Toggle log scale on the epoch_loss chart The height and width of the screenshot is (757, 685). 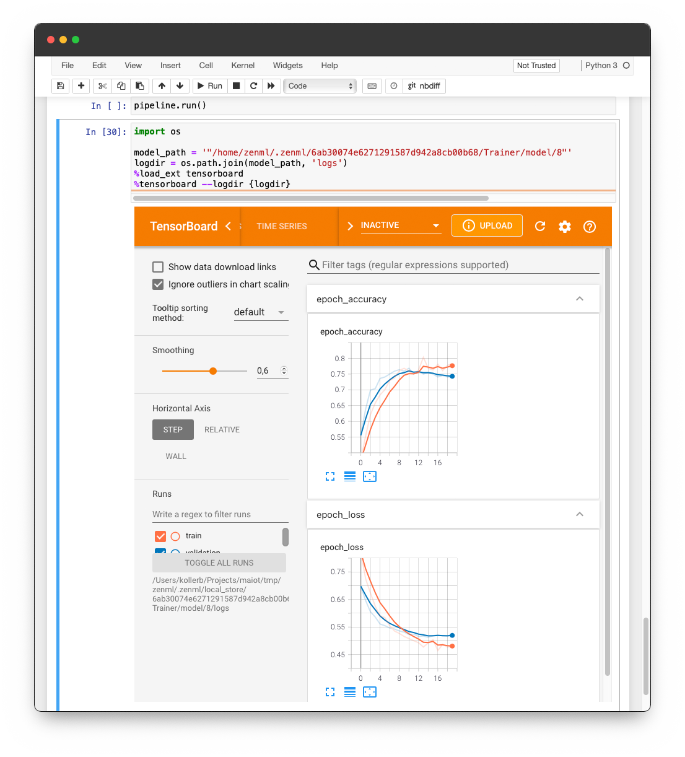tap(350, 692)
